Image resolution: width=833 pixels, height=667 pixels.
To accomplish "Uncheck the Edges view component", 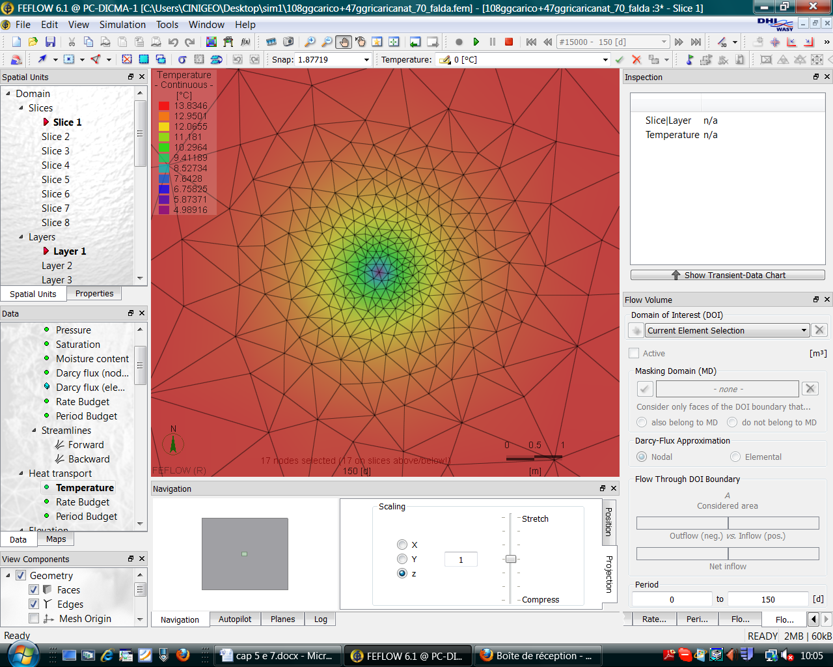I will tap(34, 604).
